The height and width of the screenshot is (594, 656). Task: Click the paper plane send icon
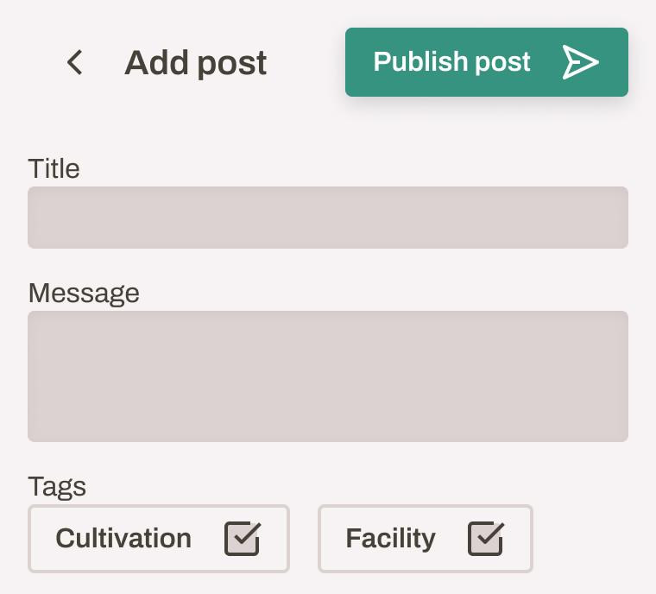click(x=580, y=62)
